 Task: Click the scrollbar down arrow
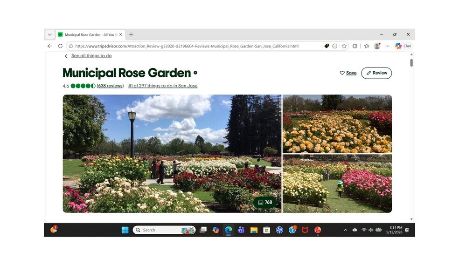(x=411, y=219)
